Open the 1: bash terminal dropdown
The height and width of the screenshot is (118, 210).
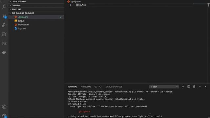click(164, 87)
